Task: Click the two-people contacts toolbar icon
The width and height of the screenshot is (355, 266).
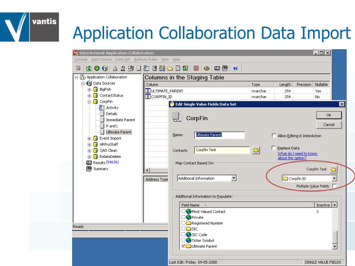Action: click(185, 68)
